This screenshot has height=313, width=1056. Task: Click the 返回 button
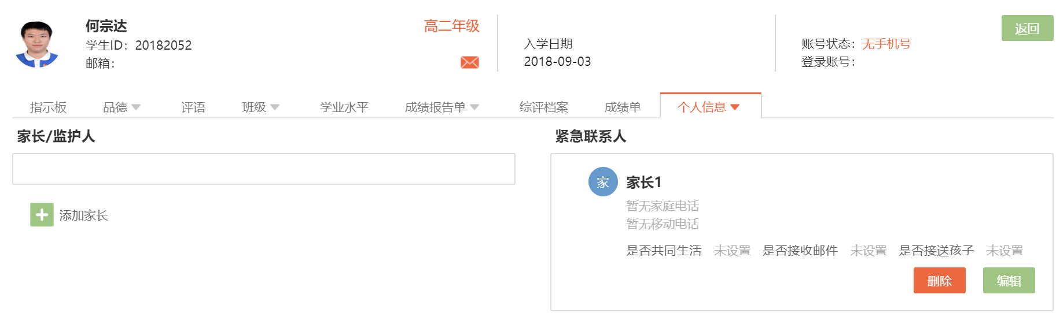(1027, 28)
